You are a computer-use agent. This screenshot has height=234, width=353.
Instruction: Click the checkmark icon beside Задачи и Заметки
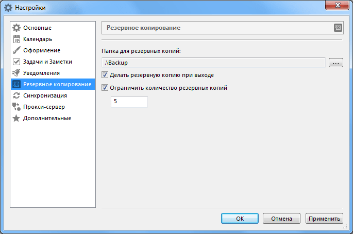(x=16, y=62)
